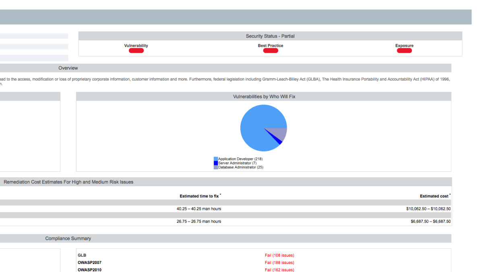Click the Application Developer legend color swatch
The height and width of the screenshot is (272, 483).
click(216, 159)
